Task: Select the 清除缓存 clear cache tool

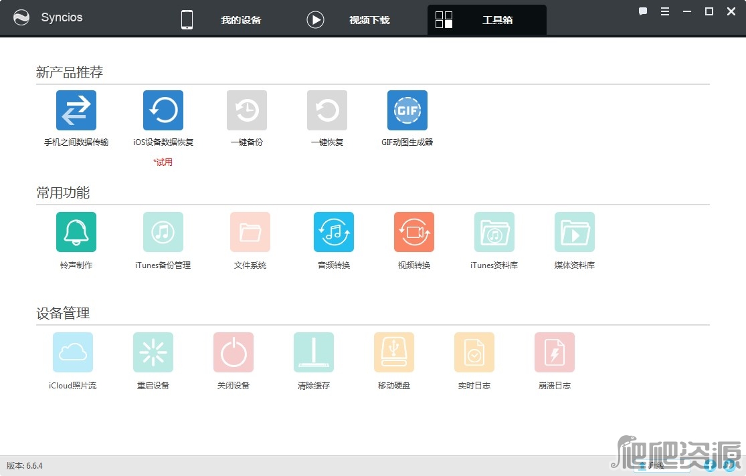Action: [314, 352]
